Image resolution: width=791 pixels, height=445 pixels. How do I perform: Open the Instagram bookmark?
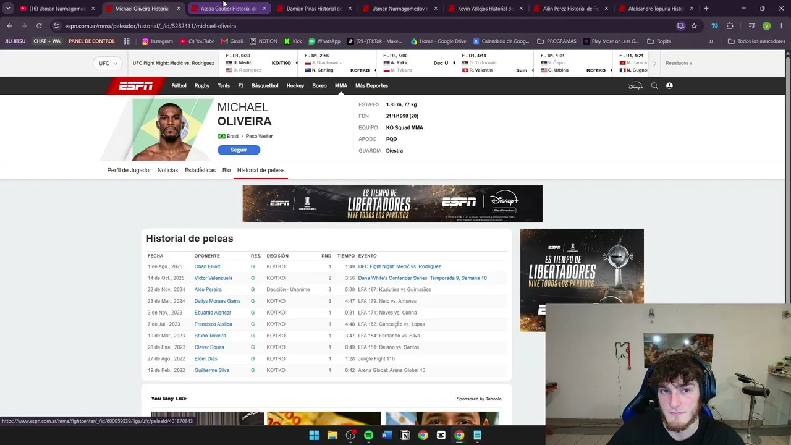[x=157, y=41]
